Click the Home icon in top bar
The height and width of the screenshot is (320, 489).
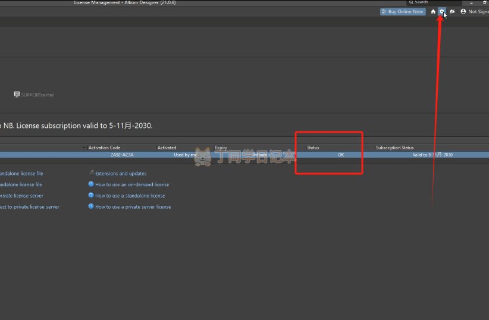click(433, 11)
